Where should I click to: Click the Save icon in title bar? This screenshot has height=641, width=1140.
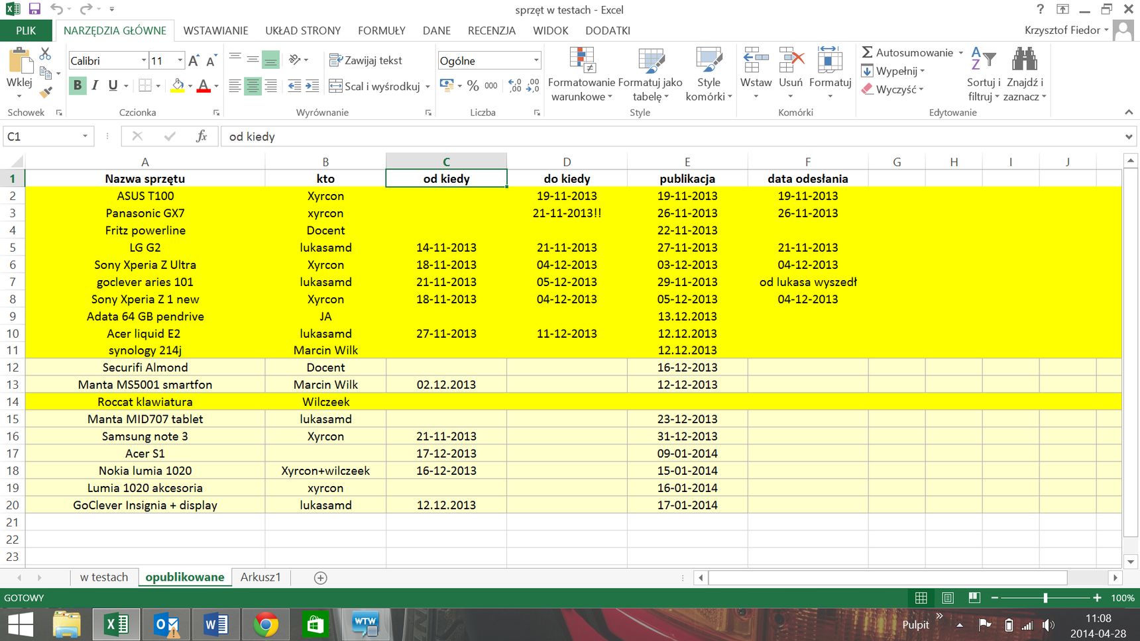click(x=34, y=9)
